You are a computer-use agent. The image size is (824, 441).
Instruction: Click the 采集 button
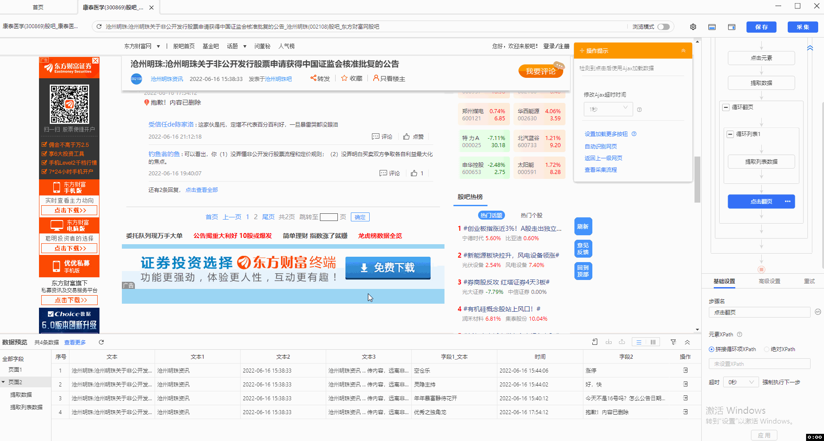(x=803, y=27)
